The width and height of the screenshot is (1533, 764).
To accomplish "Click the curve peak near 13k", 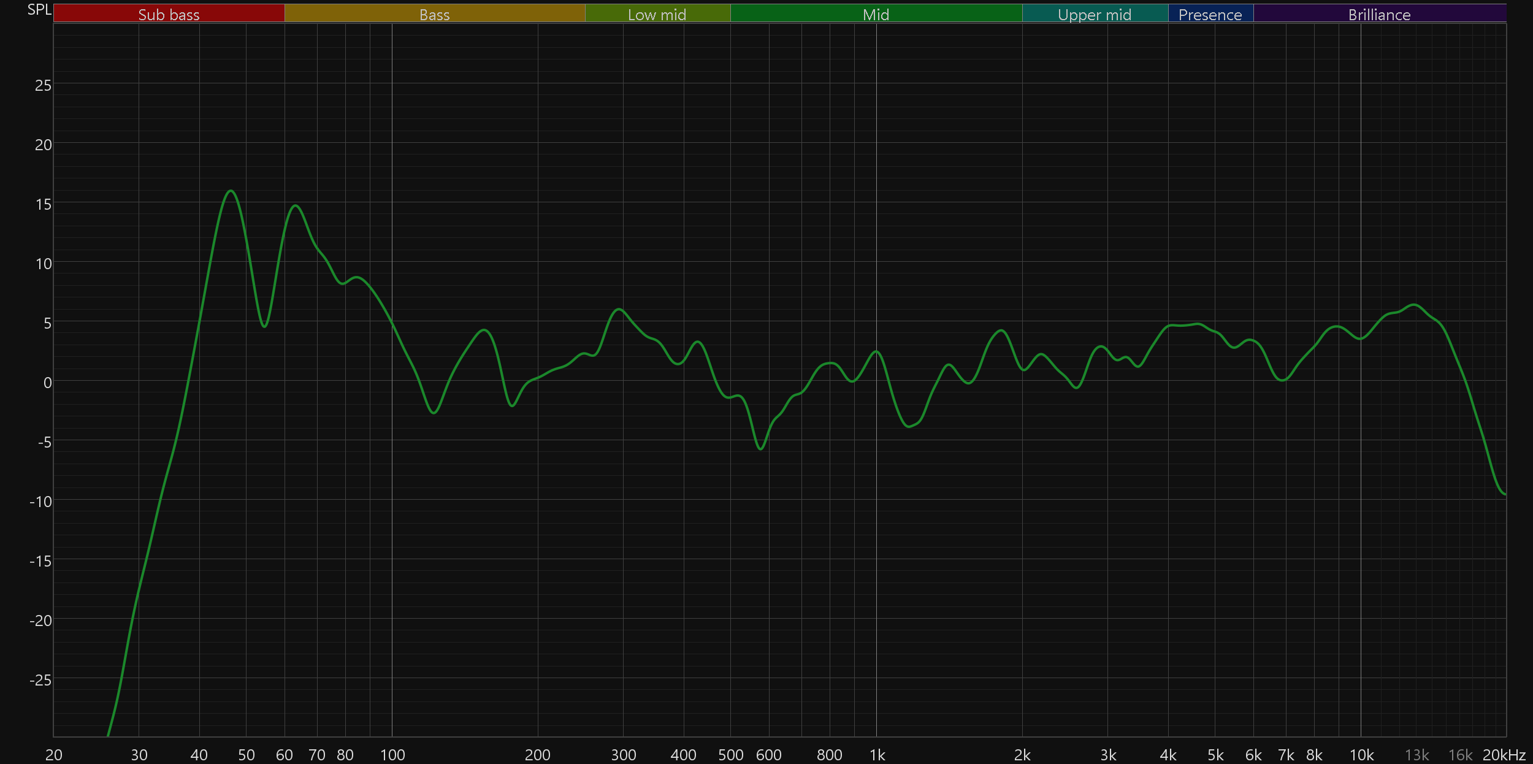I will 1414,305.
